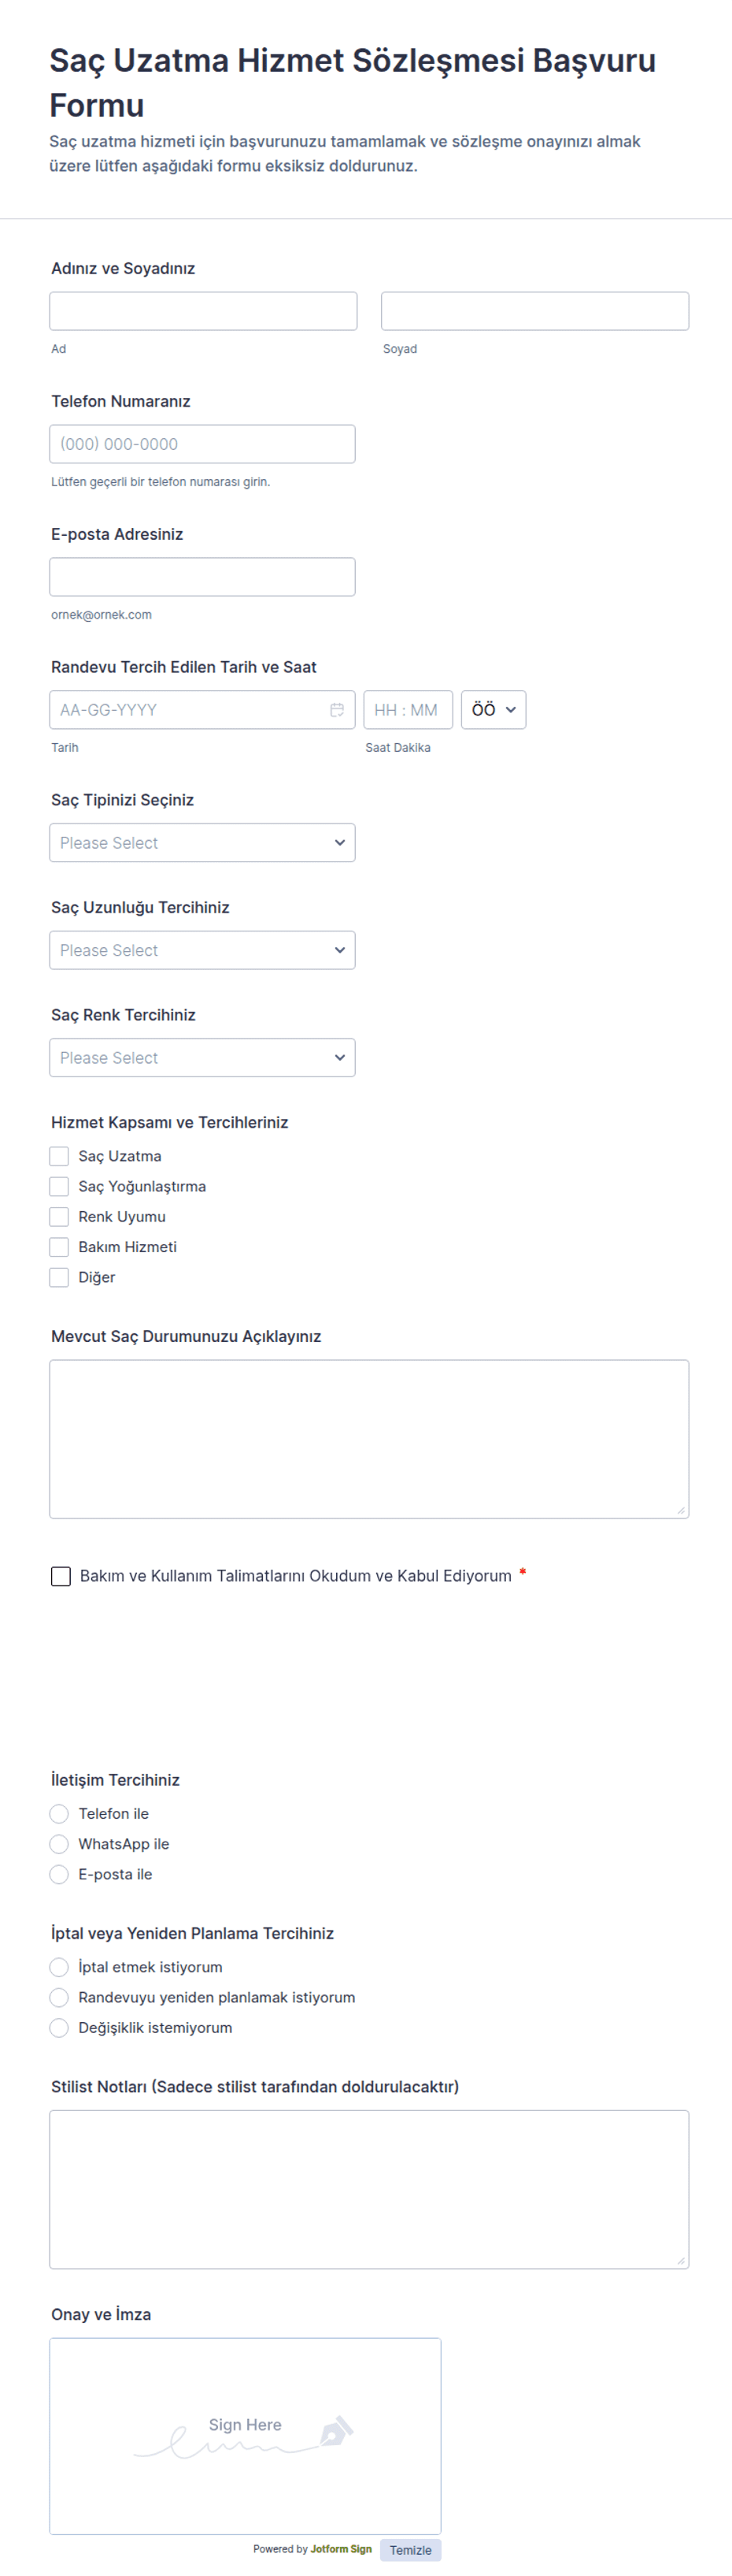732x2576 pixels.
Task: Click the phone number input field
Action: (203, 444)
